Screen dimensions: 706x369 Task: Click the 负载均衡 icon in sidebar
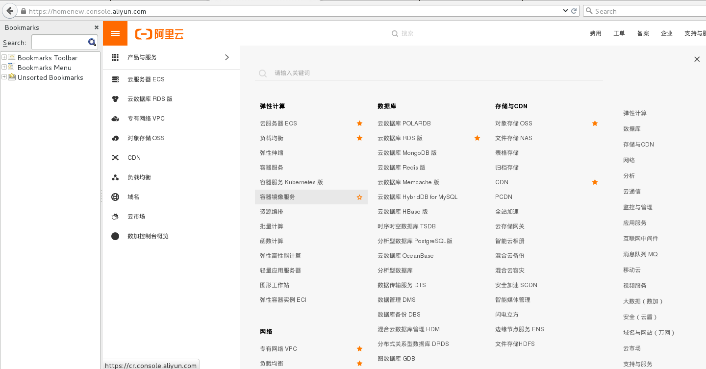pyautogui.click(x=115, y=177)
